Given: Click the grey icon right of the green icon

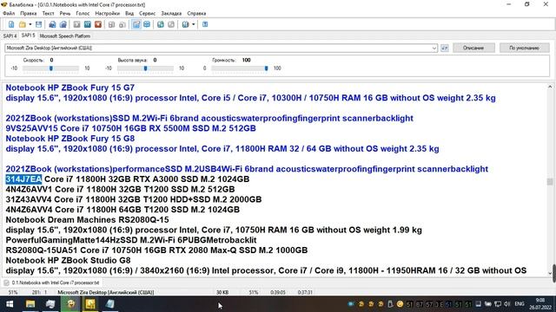Looking at the screenshot, I should coord(171,24).
